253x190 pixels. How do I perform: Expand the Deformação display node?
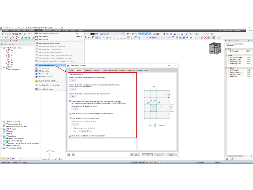pyautogui.click(x=2, y=129)
